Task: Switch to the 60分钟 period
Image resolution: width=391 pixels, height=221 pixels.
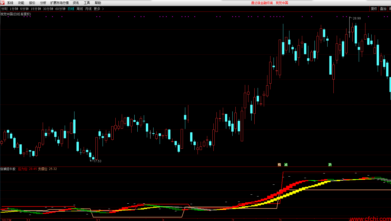Action: click(60, 9)
